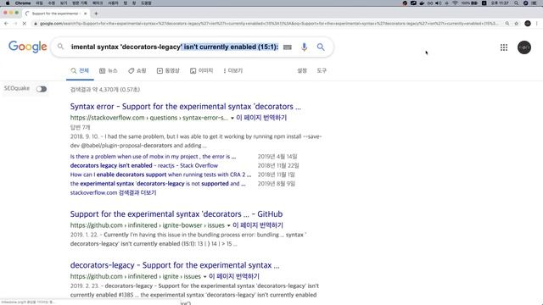Screen dimensions: 543x305
Task: Click the menu bar clock
Action: (500, 3)
